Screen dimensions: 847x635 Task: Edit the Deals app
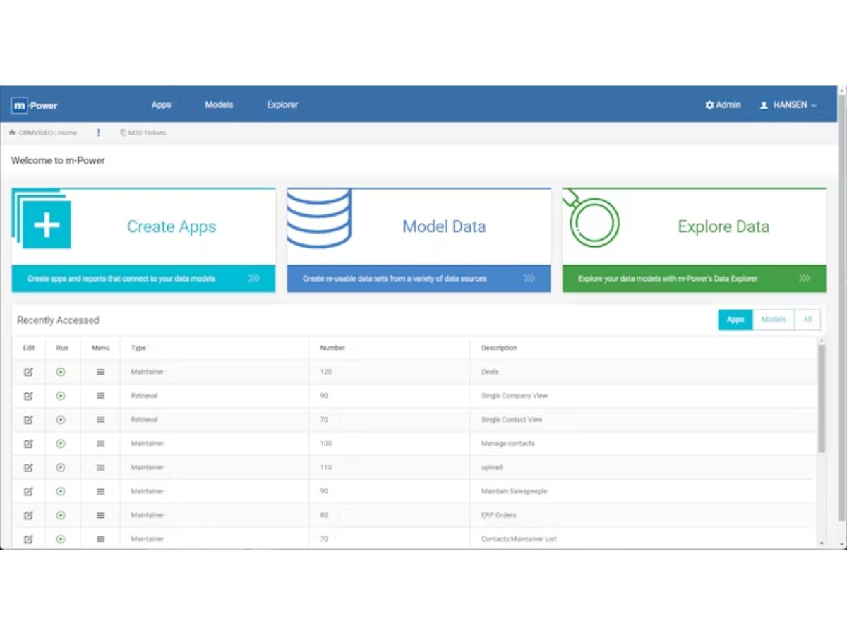(x=28, y=372)
